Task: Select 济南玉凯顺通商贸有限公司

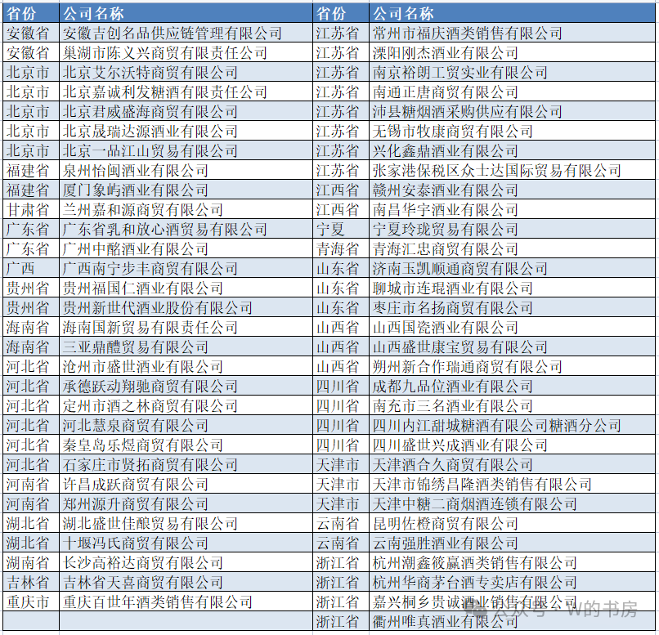Action: [x=513, y=268]
